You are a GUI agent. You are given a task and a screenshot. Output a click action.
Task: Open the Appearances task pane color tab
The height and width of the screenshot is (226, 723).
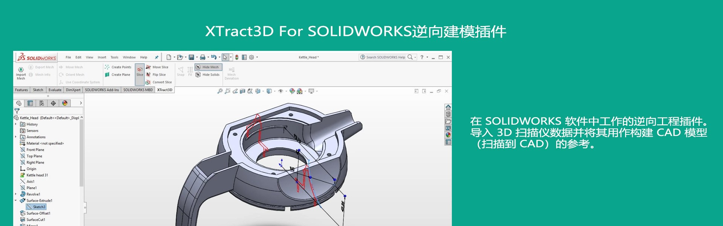tap(448, 135)
